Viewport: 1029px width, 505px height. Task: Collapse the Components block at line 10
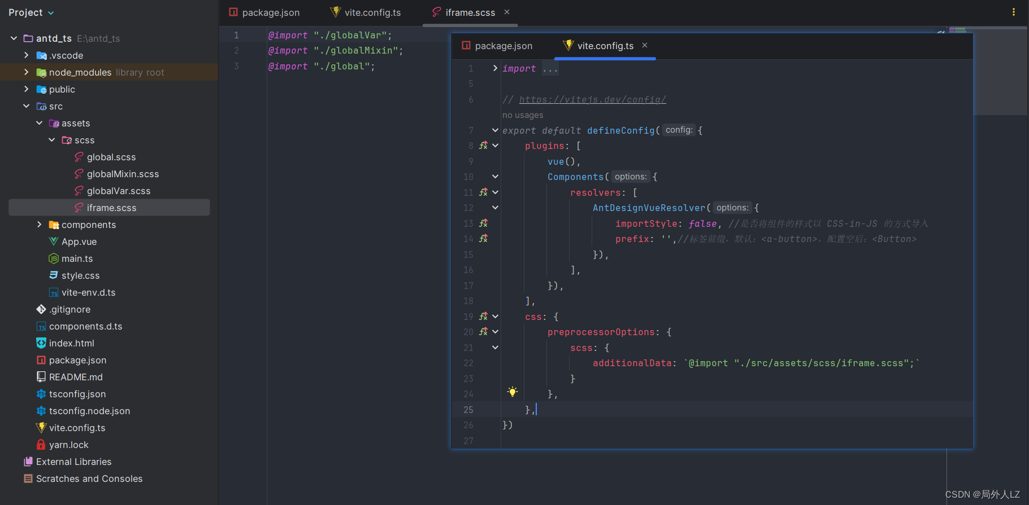point(495,177)
